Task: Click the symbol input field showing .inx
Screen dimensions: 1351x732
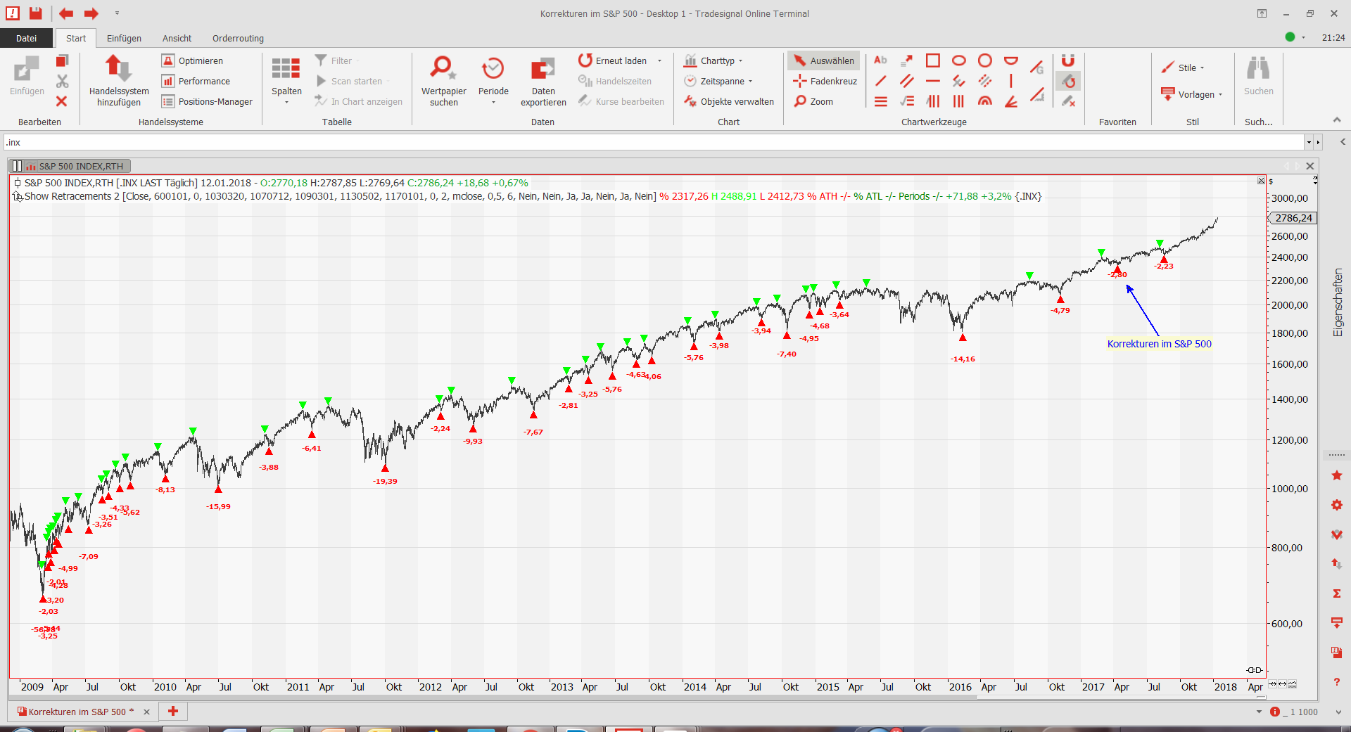Action: (653, 142)
